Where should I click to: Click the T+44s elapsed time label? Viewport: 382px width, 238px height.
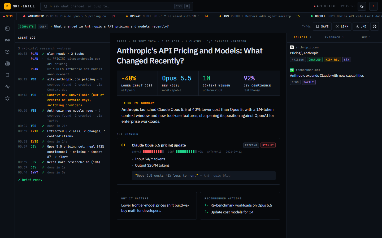306,26
